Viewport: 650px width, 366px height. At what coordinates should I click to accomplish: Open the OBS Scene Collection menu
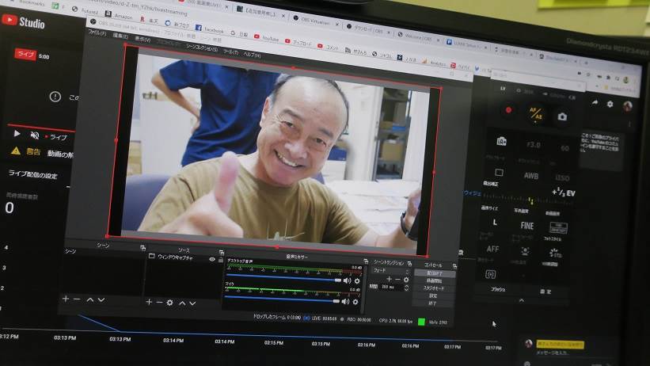(x=201, y=48)
